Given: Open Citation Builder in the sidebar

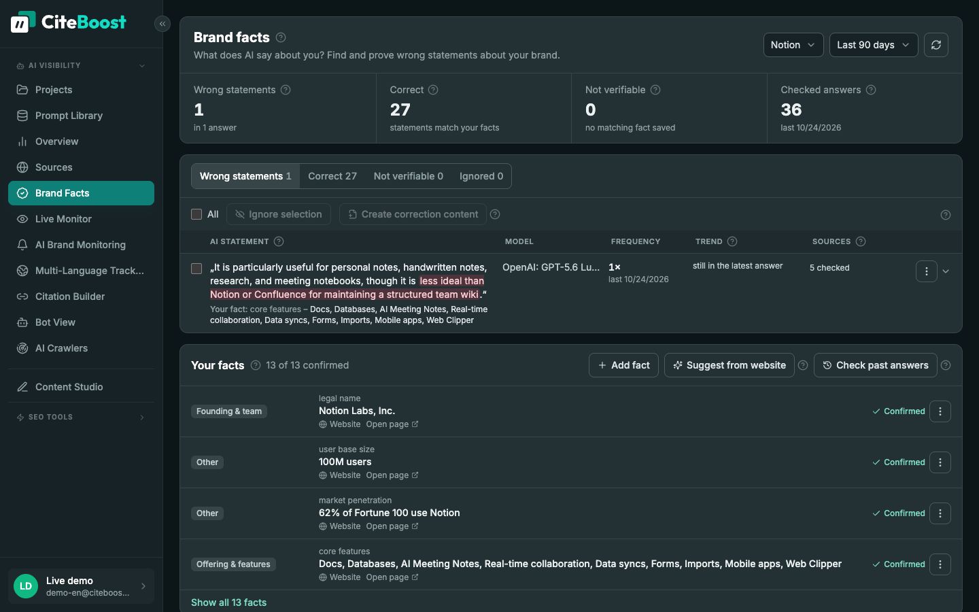Looking at the screenshot, I should [81, 296].
